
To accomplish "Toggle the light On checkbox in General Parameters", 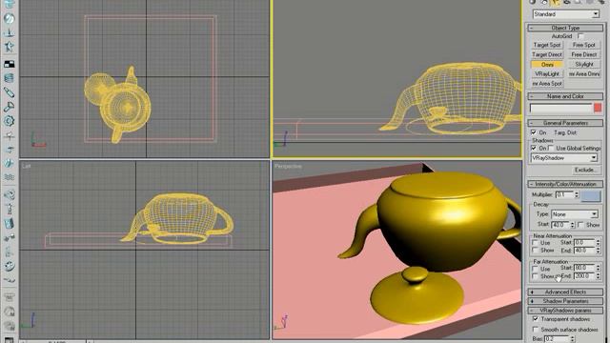I will click(x=534, y=132).
